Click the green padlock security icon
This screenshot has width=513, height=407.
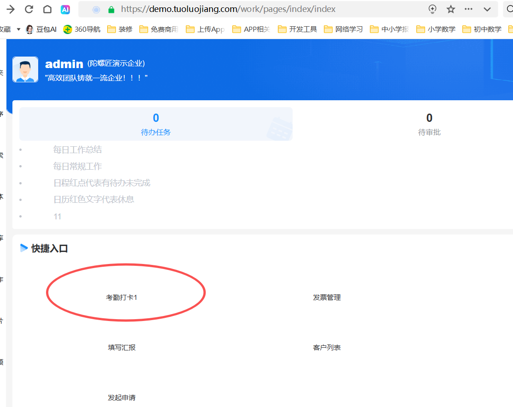[111, 9]
